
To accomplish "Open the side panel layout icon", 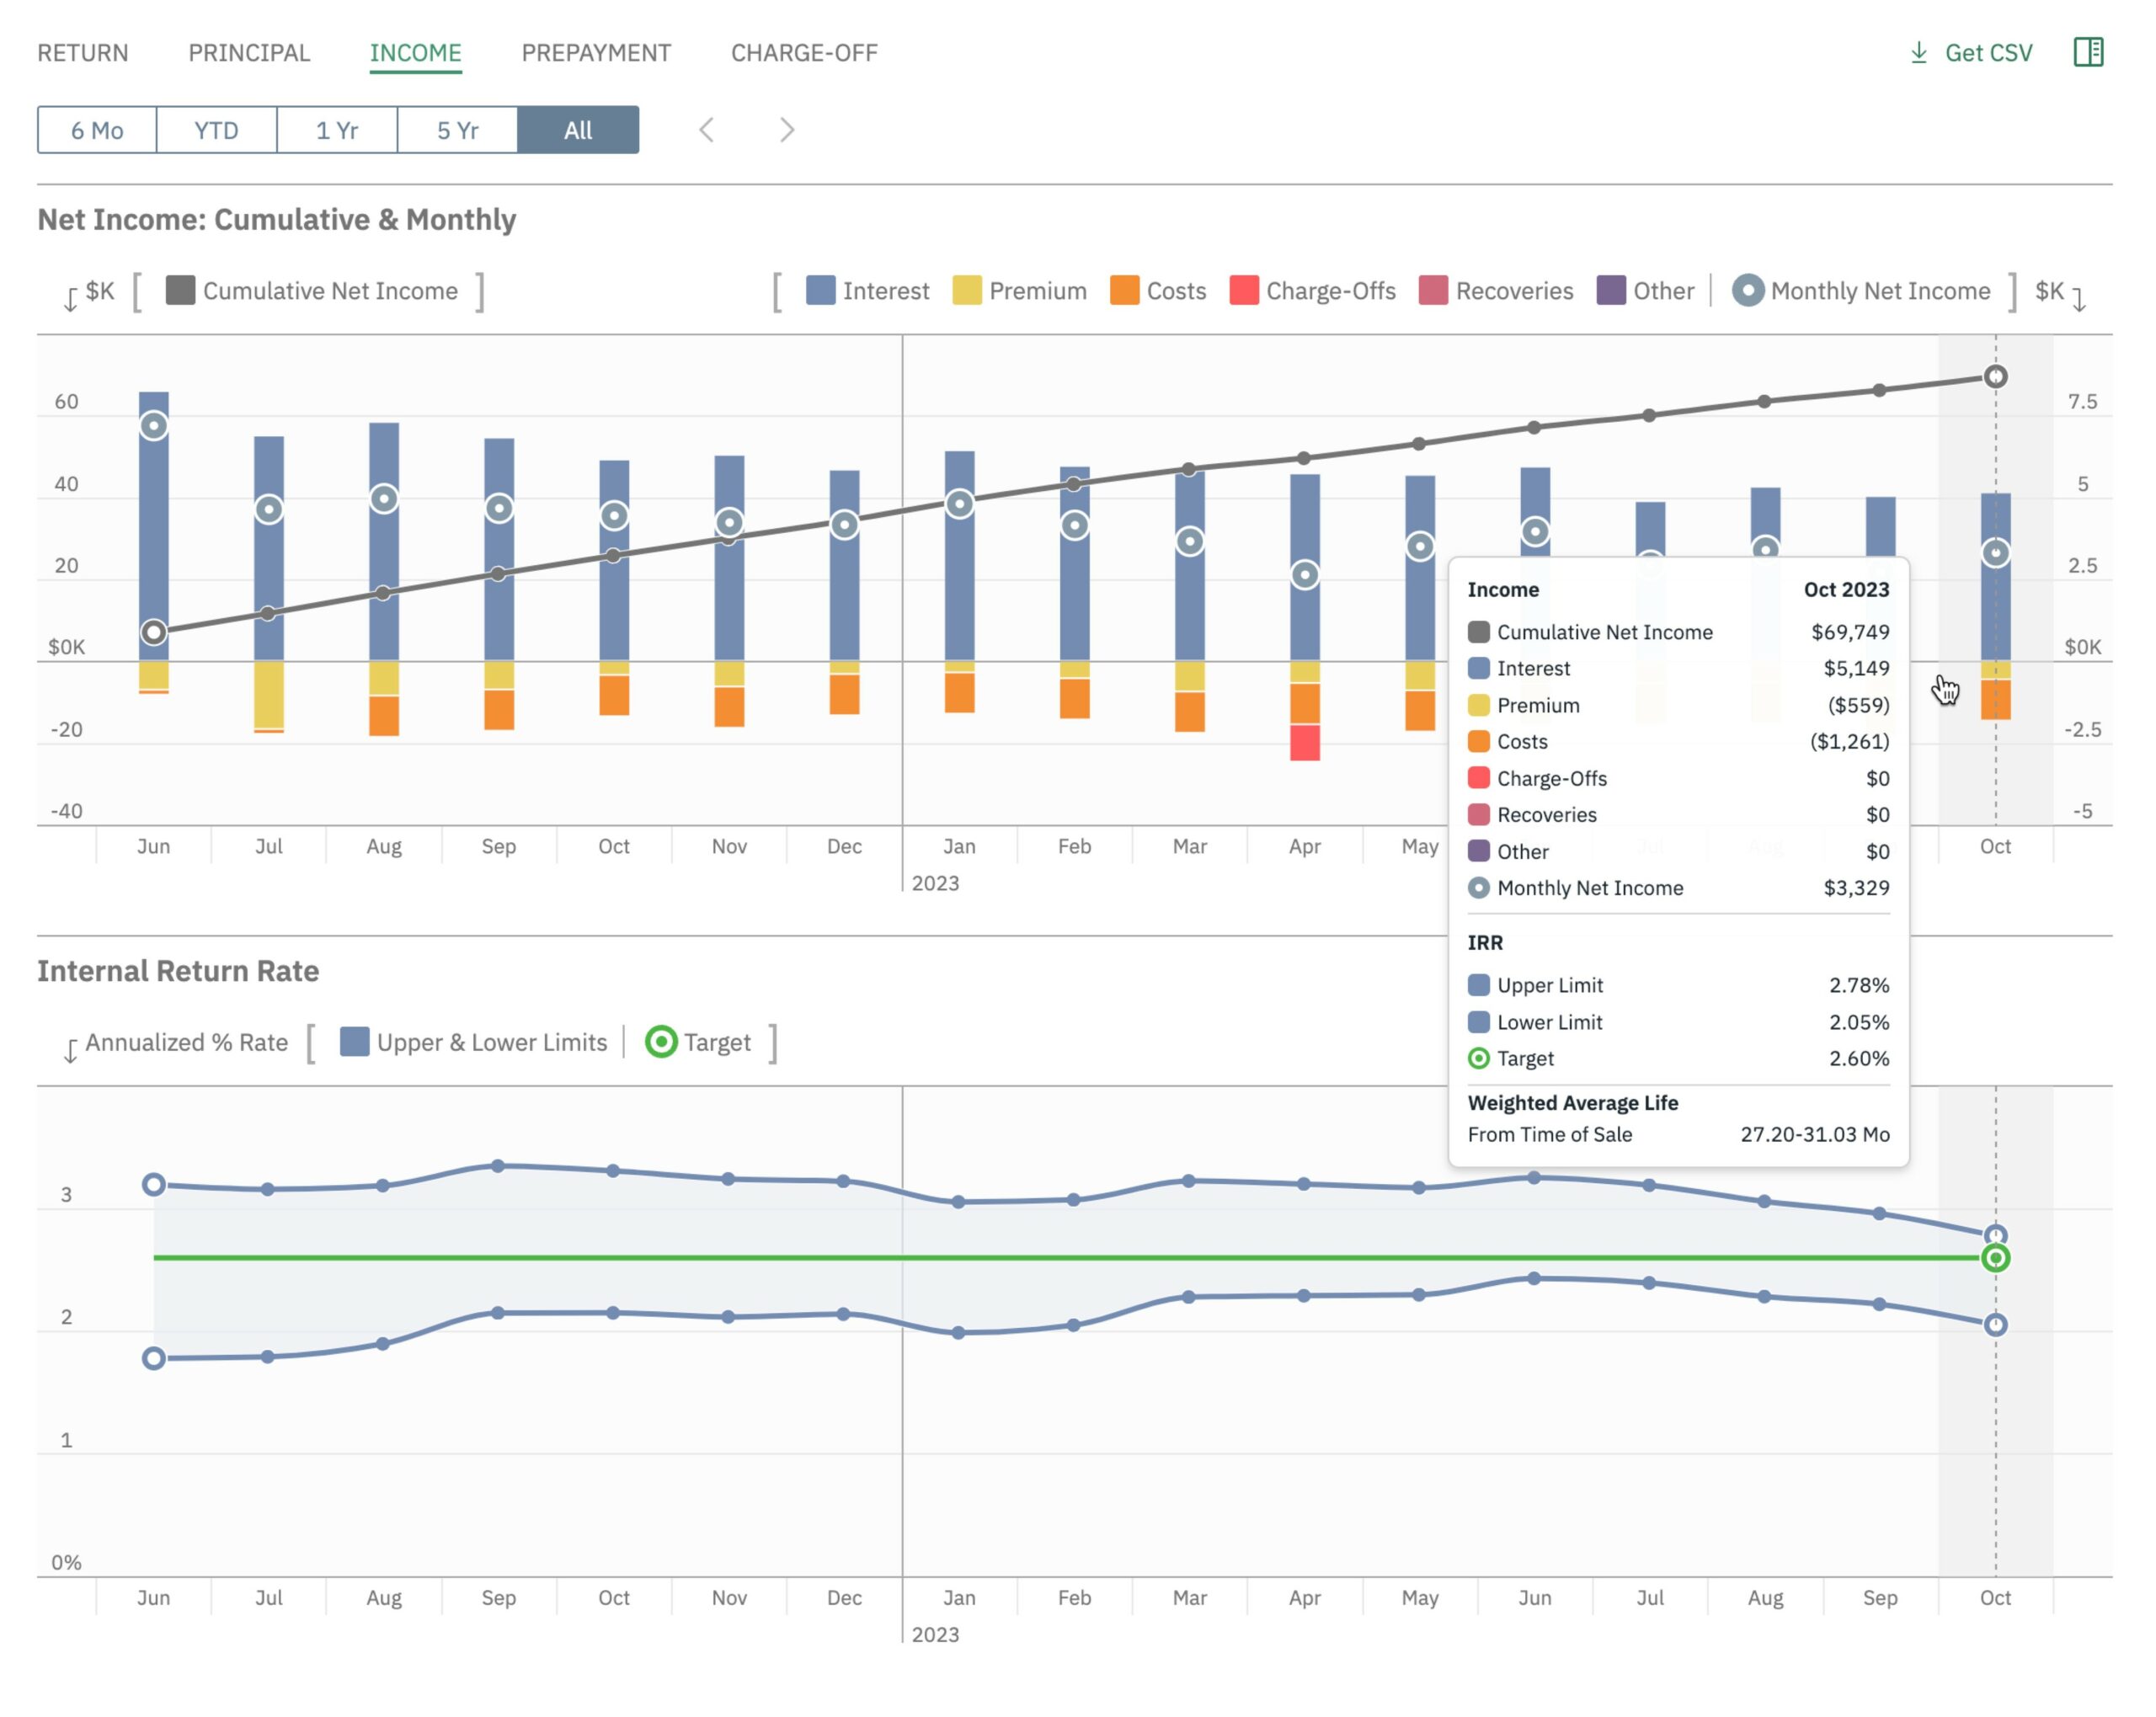I will pyautogui.click(x=2088, y=52).
